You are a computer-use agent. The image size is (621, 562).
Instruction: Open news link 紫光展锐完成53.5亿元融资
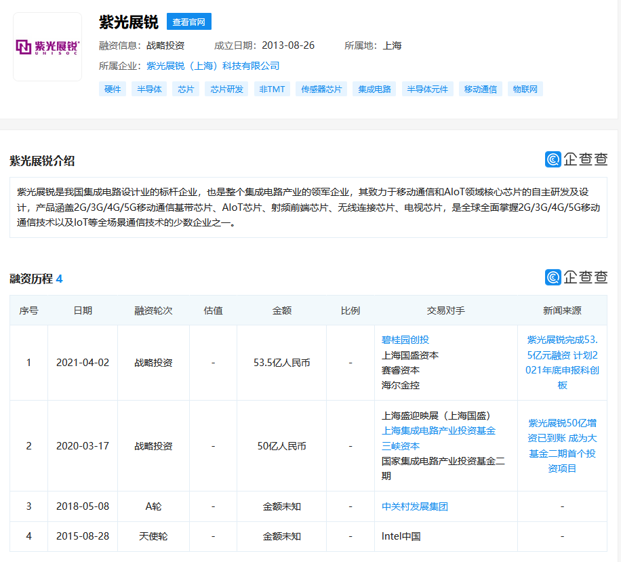point(562,363)
